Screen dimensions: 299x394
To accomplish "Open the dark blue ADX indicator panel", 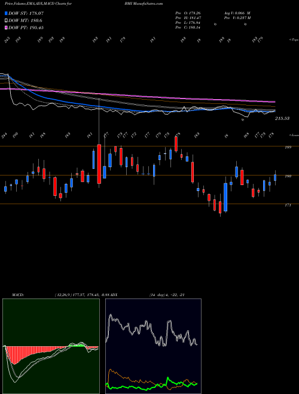I will [x=153, y=346].
